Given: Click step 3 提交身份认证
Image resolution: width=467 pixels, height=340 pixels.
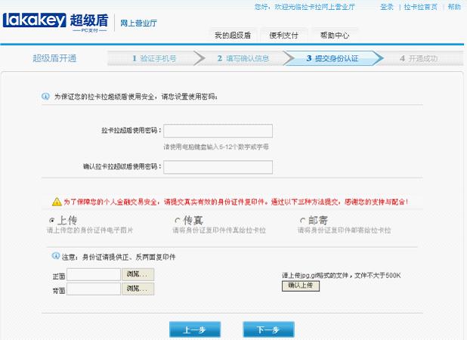Looking at the screenshot, I should point(332,58).
